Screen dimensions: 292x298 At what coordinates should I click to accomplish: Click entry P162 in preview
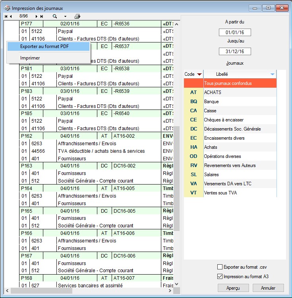click(27, 136)
